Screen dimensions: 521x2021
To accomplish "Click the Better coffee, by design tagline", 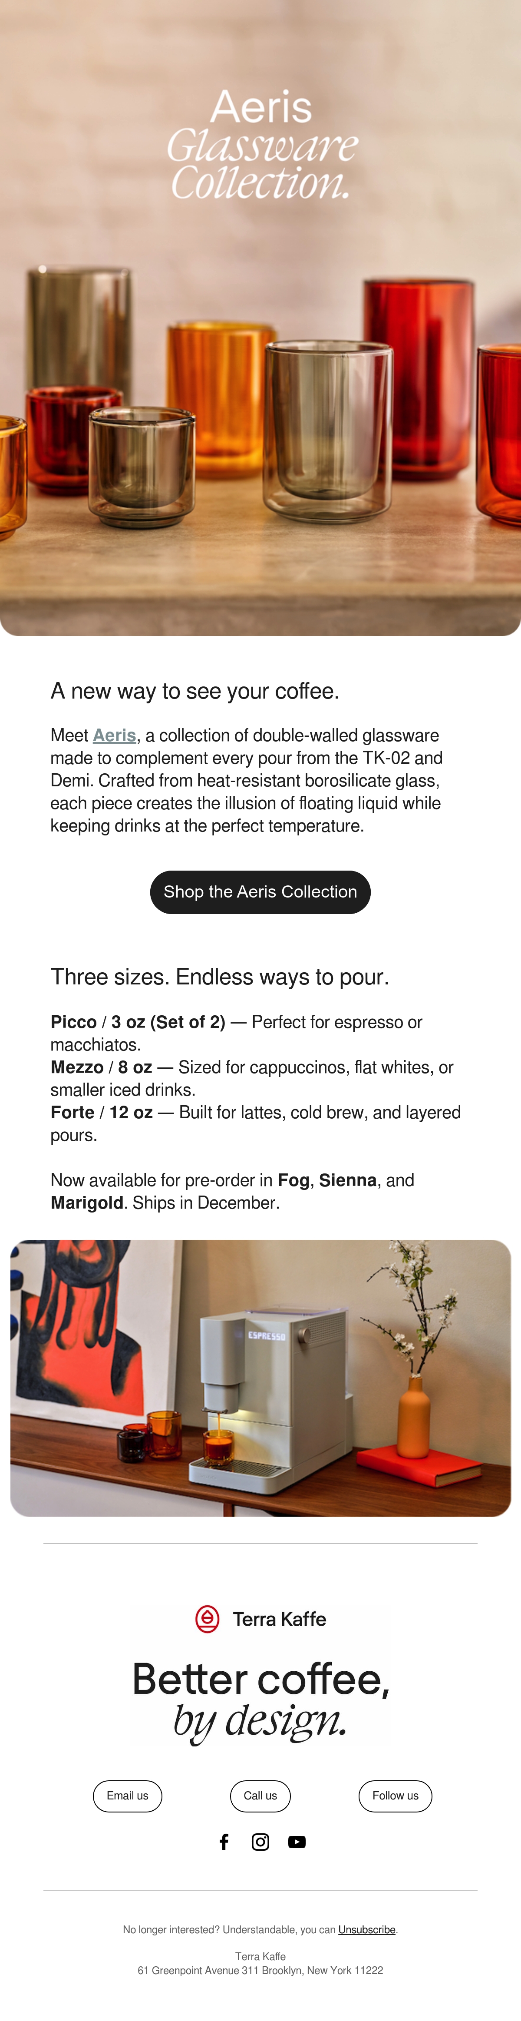I will 260,1699.
